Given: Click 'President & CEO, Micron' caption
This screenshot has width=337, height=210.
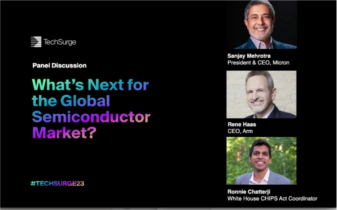Looking at the screenshot, I should point(258,63).
